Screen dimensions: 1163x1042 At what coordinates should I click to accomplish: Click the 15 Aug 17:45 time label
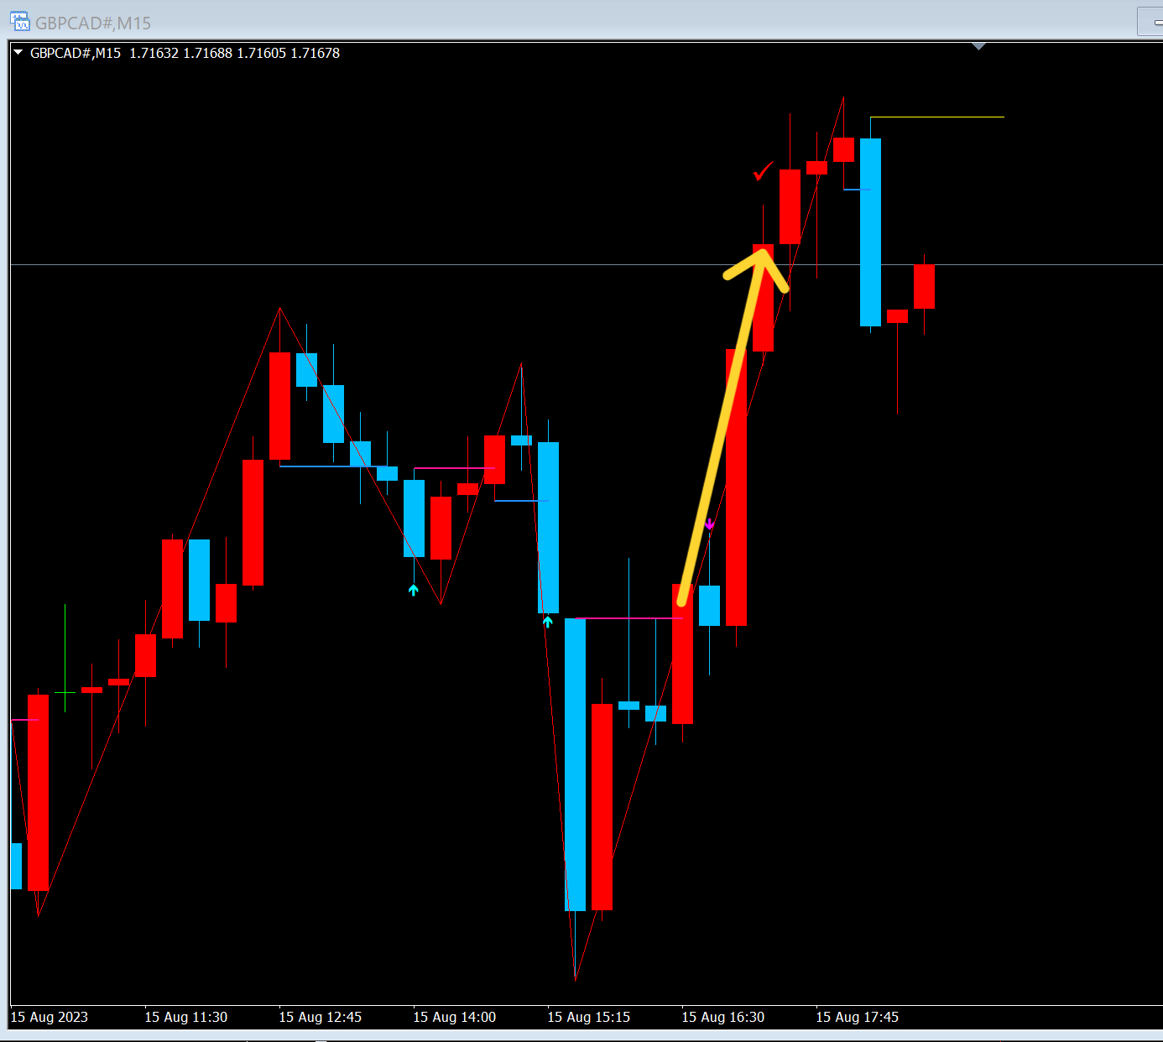(x=857, y=1017)
